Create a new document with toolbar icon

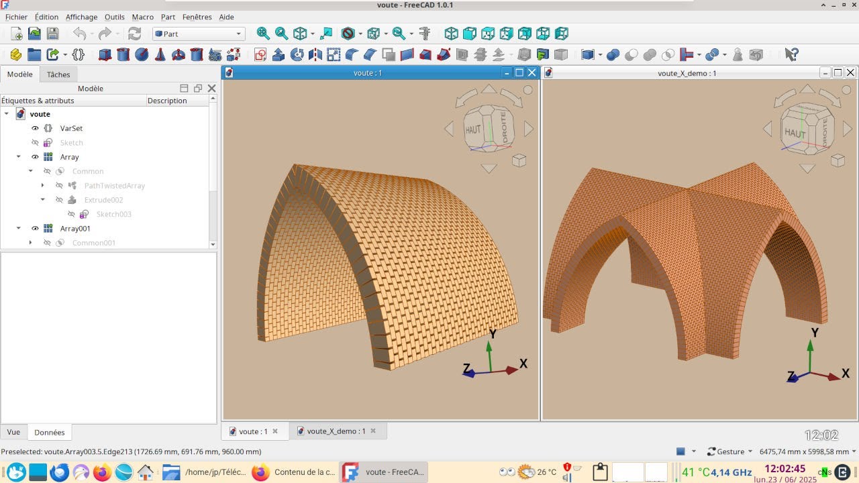16,34
